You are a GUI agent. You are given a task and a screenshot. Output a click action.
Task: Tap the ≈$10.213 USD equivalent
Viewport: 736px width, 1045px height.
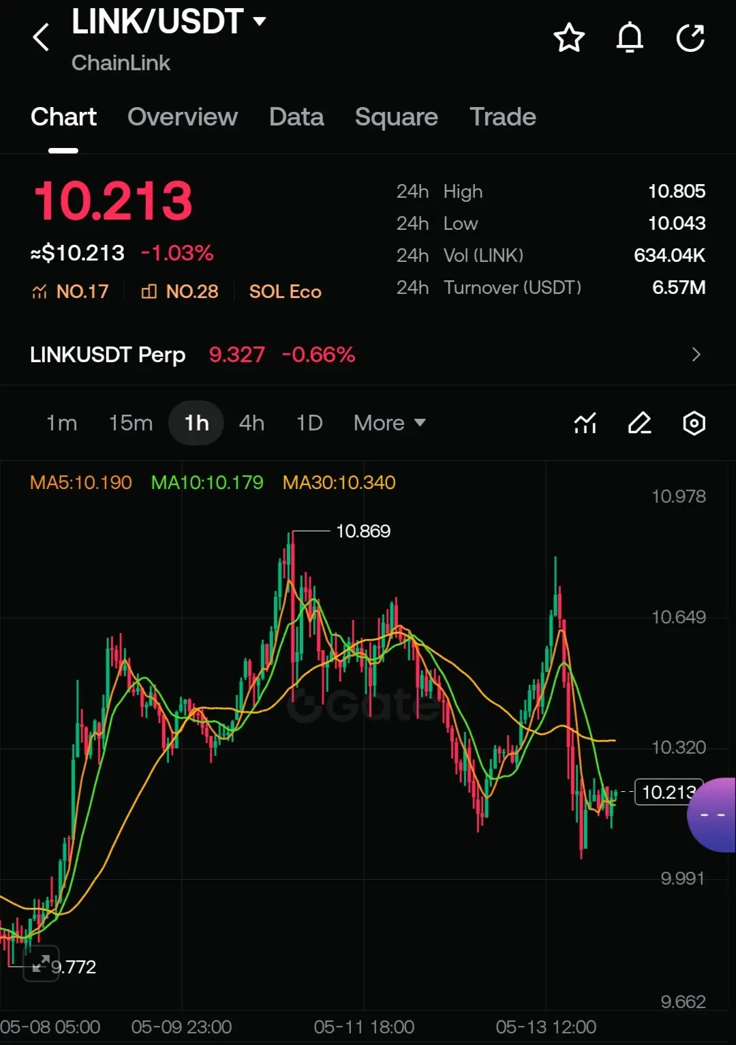tap(78, 253)
